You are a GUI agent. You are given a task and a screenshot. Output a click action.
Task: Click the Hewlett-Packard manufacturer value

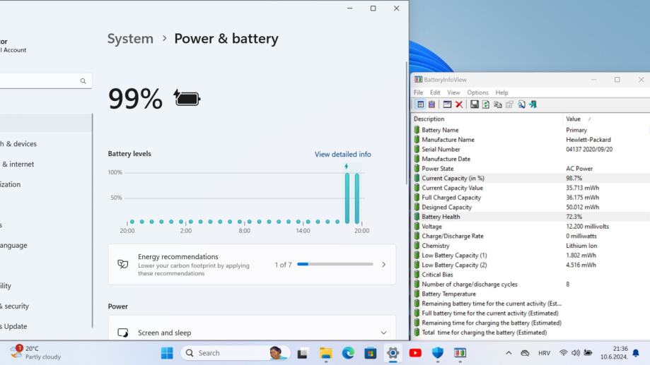coord(588,140)
